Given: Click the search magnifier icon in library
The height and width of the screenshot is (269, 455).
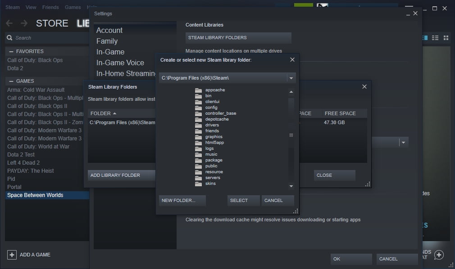Looking at the screenshot, I should click(x=9, y=38).
